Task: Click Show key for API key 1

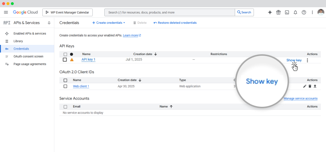Action: (x=294, y=60)
